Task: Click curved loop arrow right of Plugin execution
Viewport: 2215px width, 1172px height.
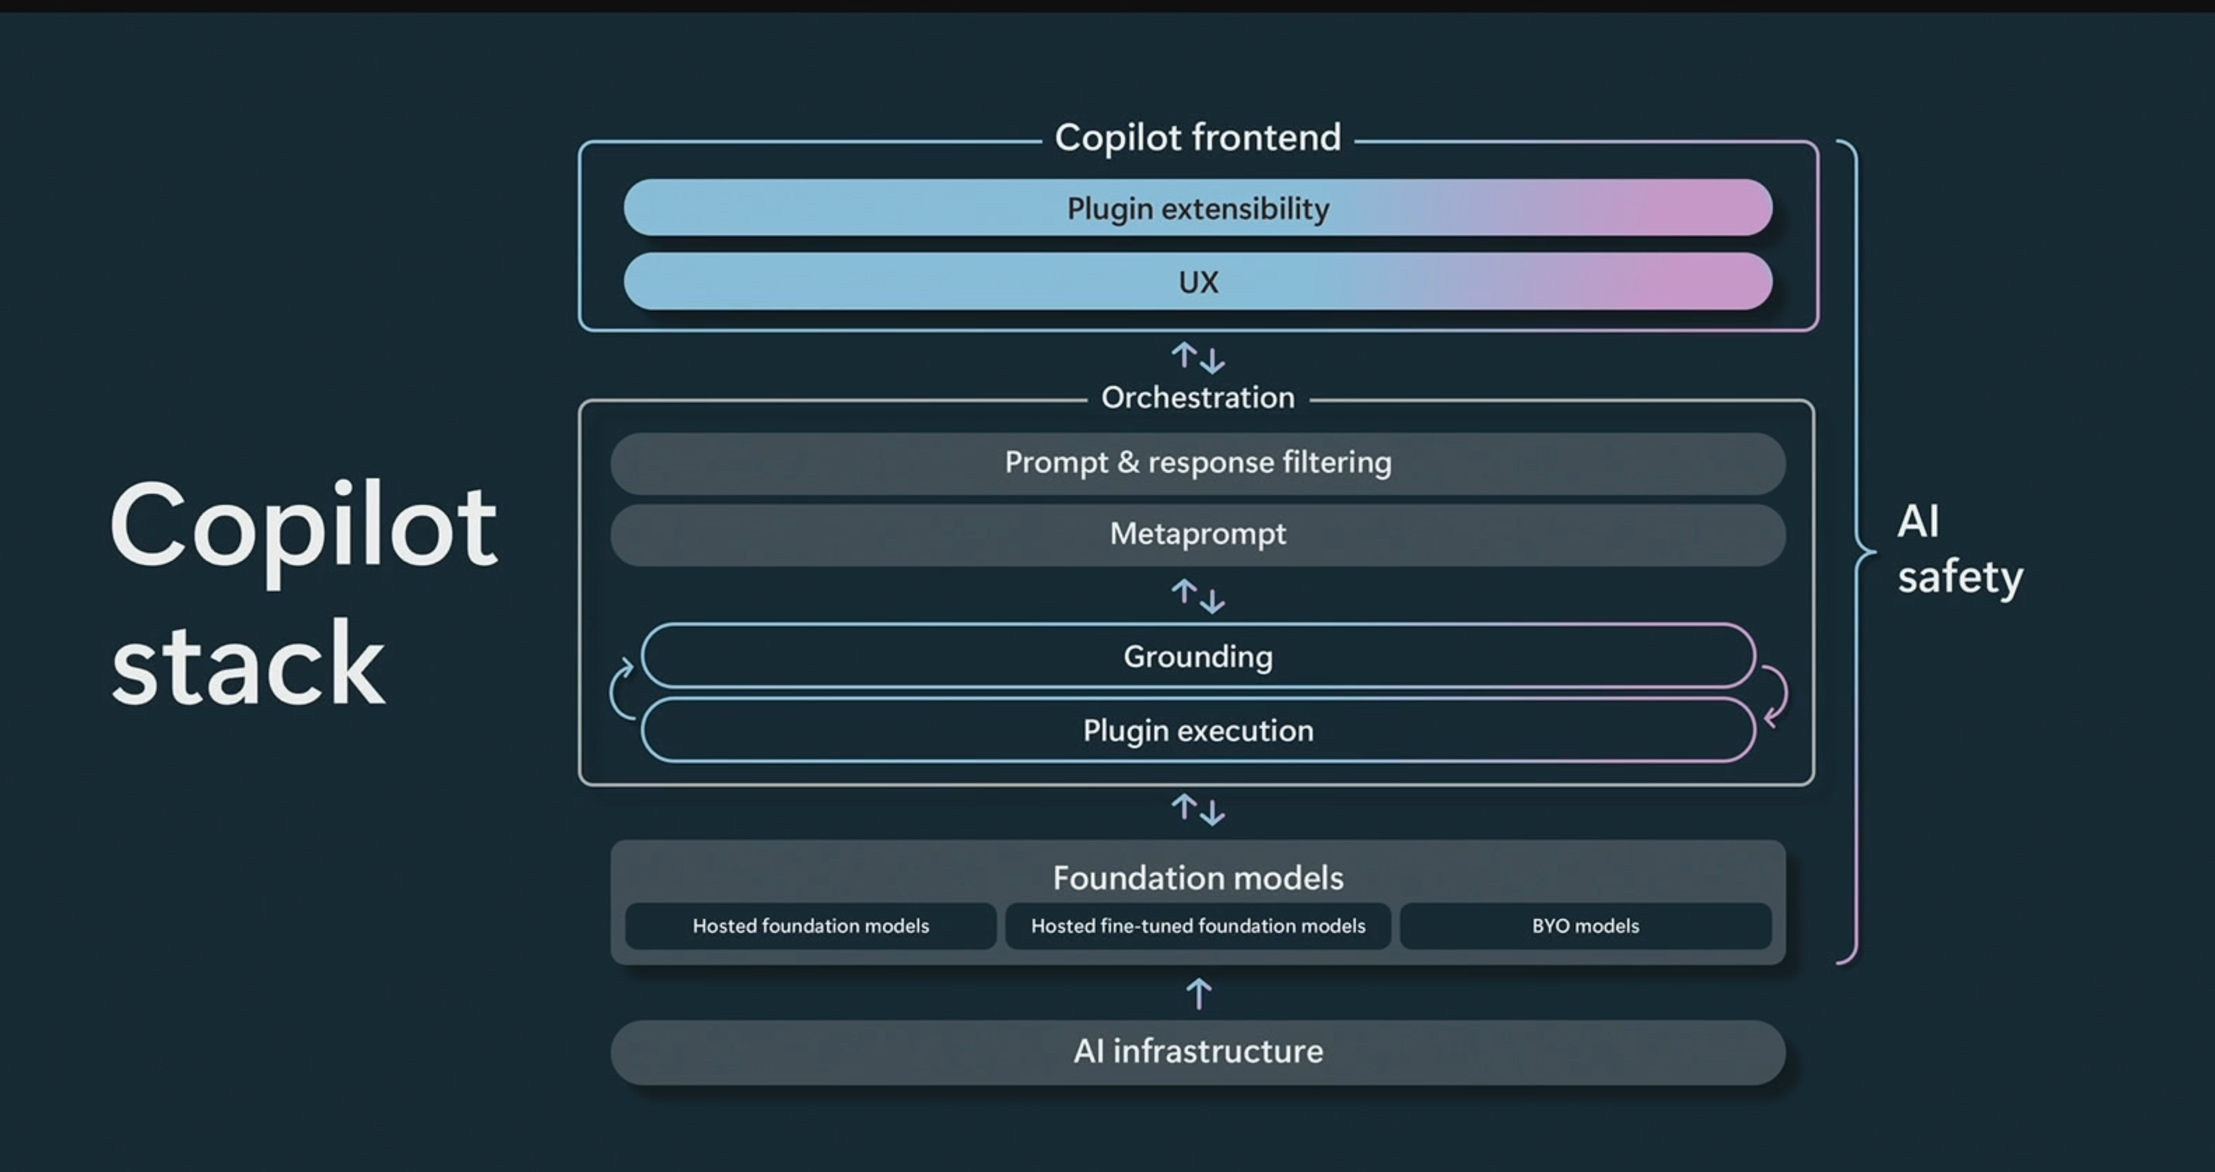Action: click(1775, 697)
